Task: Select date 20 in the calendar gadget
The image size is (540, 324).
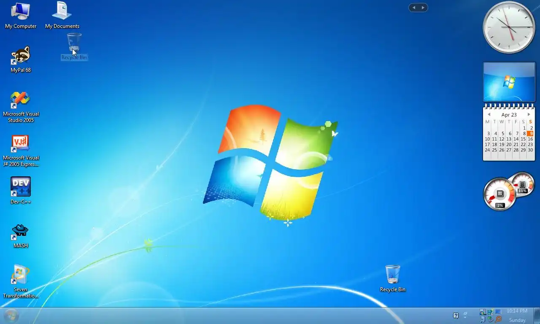Action: pos(509,144)
